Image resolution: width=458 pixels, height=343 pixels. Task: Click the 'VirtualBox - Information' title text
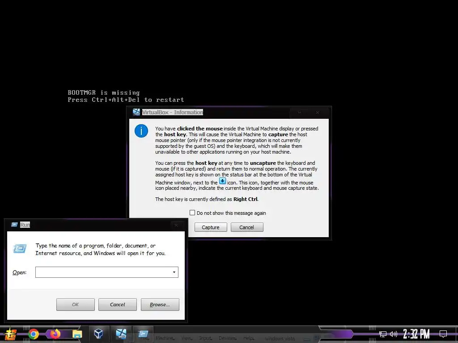point(172,112)
